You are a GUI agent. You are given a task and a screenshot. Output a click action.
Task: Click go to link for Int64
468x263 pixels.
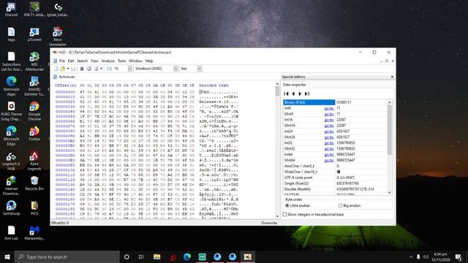[x=329, y=154]
